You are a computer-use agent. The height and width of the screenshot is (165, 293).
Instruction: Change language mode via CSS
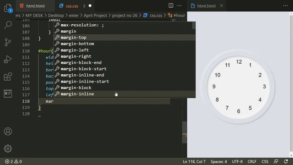coord(265,161)
